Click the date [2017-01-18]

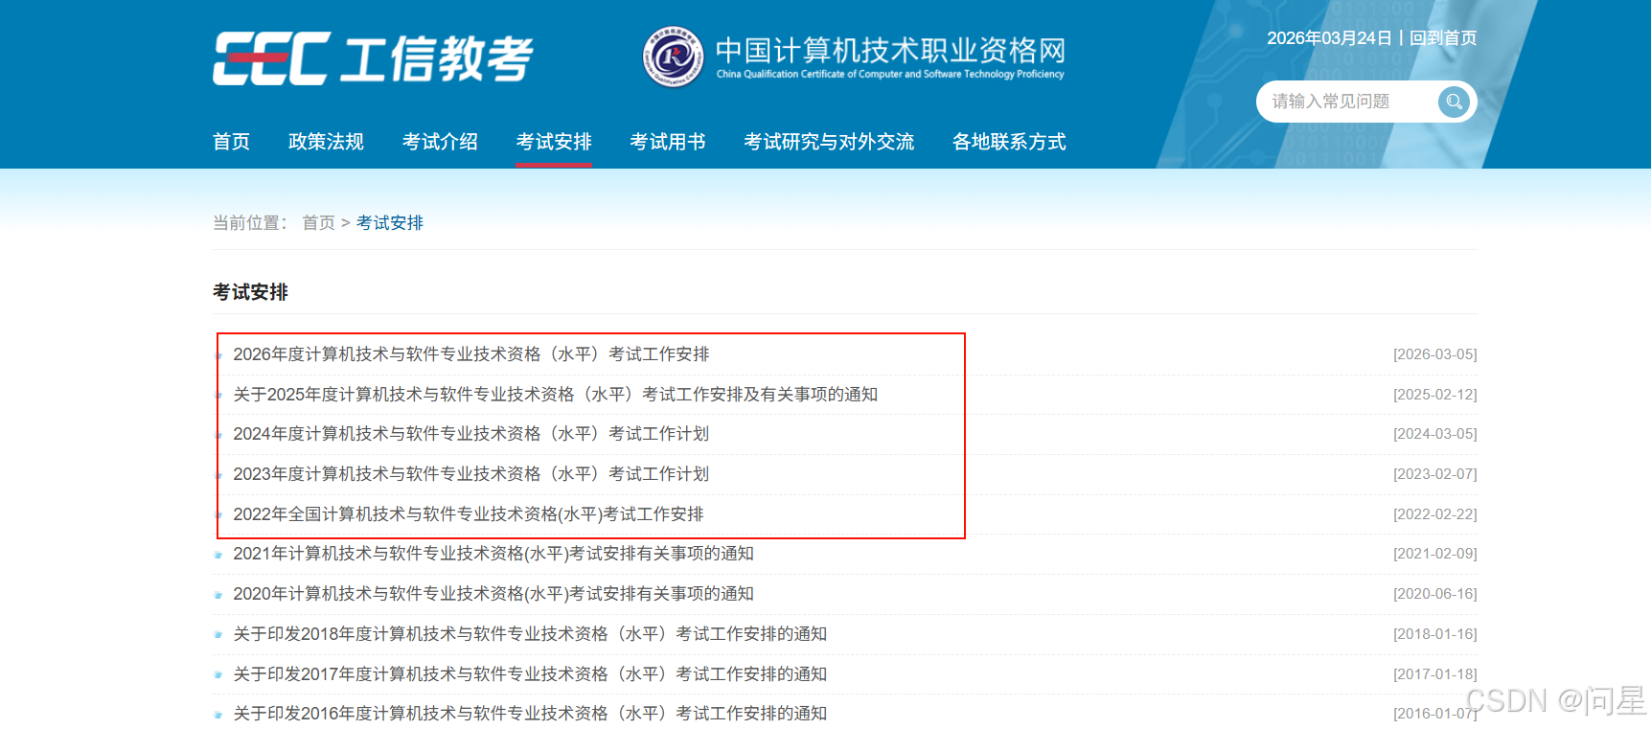1435,674
